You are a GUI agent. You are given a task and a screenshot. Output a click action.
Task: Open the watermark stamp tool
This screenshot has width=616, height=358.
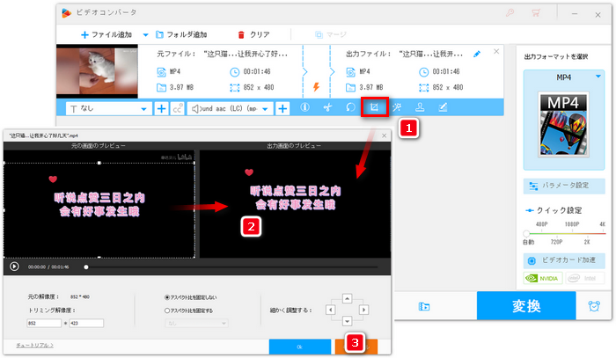(x=421, y=108)
